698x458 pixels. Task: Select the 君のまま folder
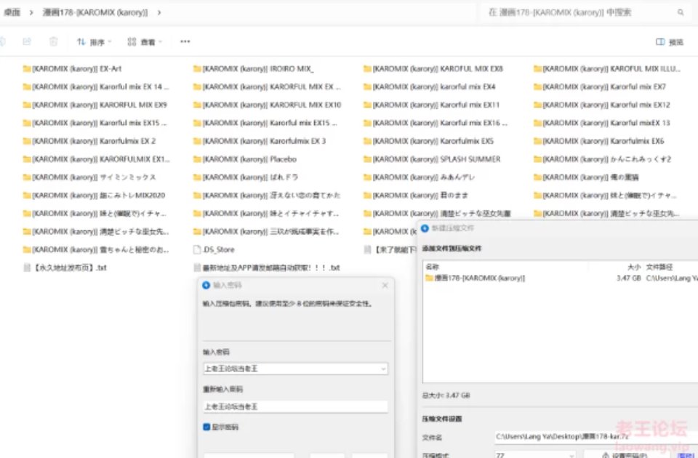[416, 196]
